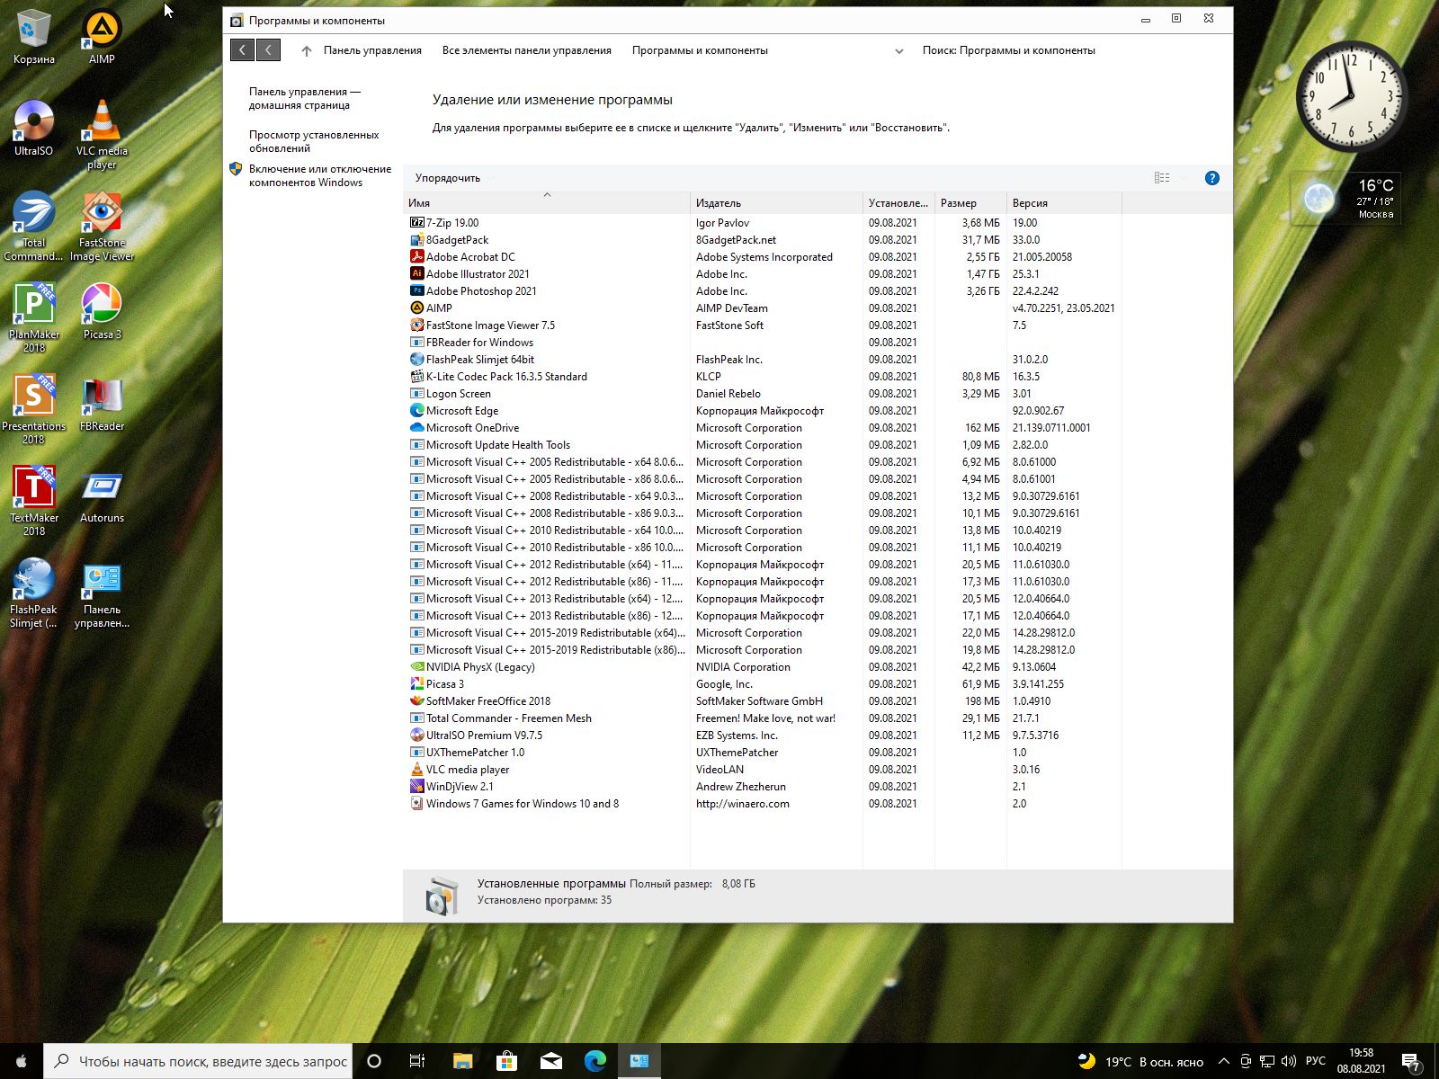Select Adobe Photoshop 2021 in list
This screenshot has height=1079, width=1439.
pos(481,291)
